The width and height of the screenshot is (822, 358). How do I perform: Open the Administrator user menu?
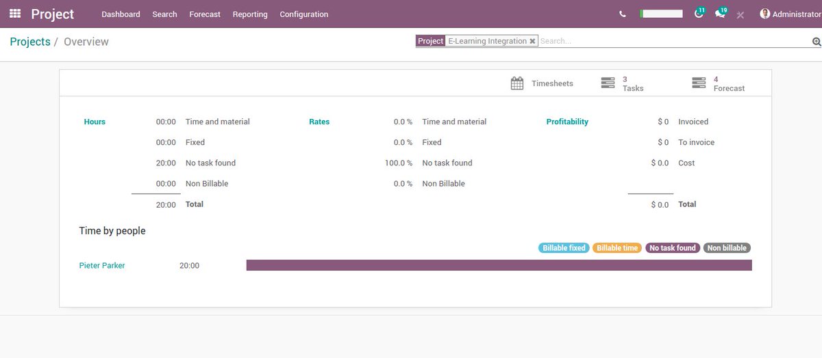[x=790, y=14]
